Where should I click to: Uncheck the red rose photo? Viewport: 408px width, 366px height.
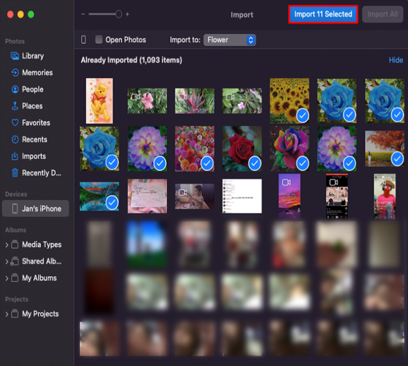tap(255, 163)
